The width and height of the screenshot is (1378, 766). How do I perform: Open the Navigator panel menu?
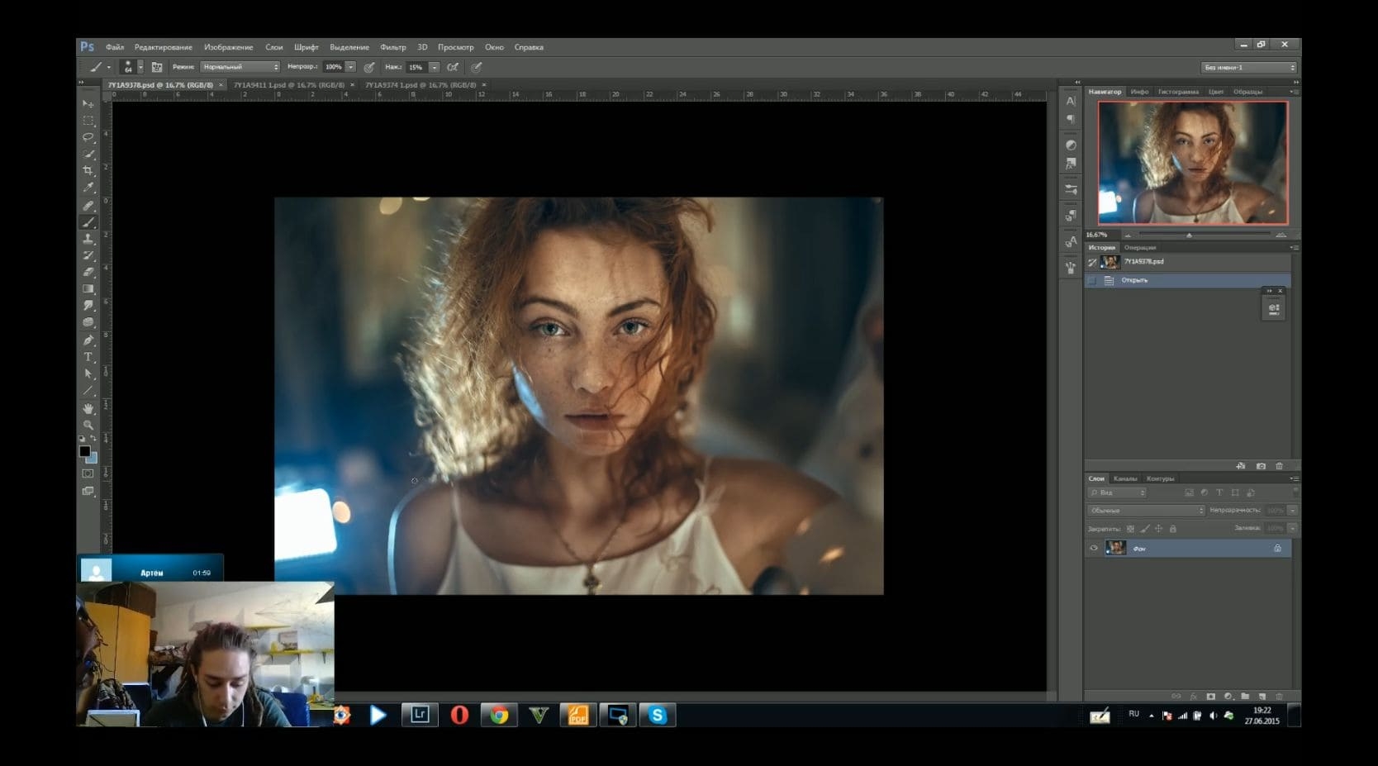coord(1294,92)
